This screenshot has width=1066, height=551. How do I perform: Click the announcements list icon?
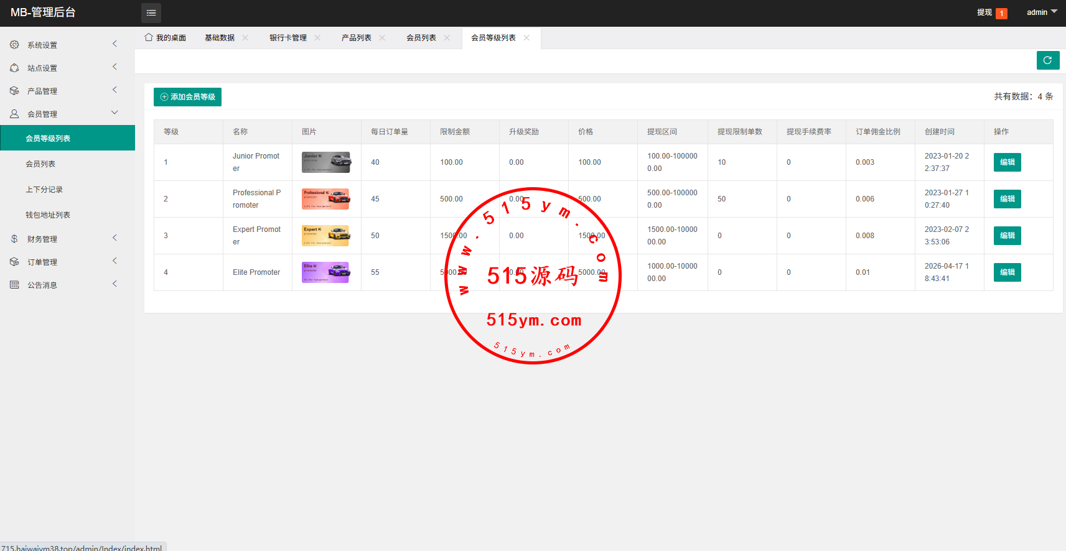click(x=14, y=285)
